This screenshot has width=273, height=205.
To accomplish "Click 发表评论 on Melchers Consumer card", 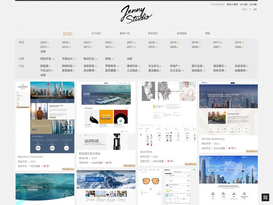I will [22, 166].
